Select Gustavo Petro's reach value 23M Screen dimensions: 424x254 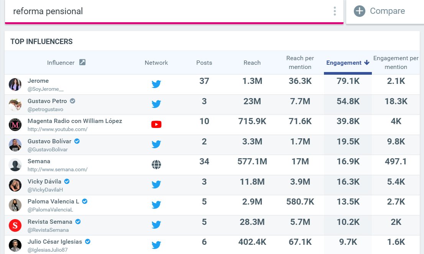[x=252, y=101]
